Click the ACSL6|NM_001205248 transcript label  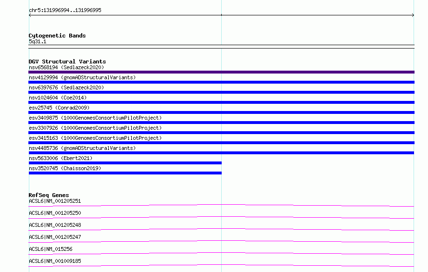pos(55,225)
